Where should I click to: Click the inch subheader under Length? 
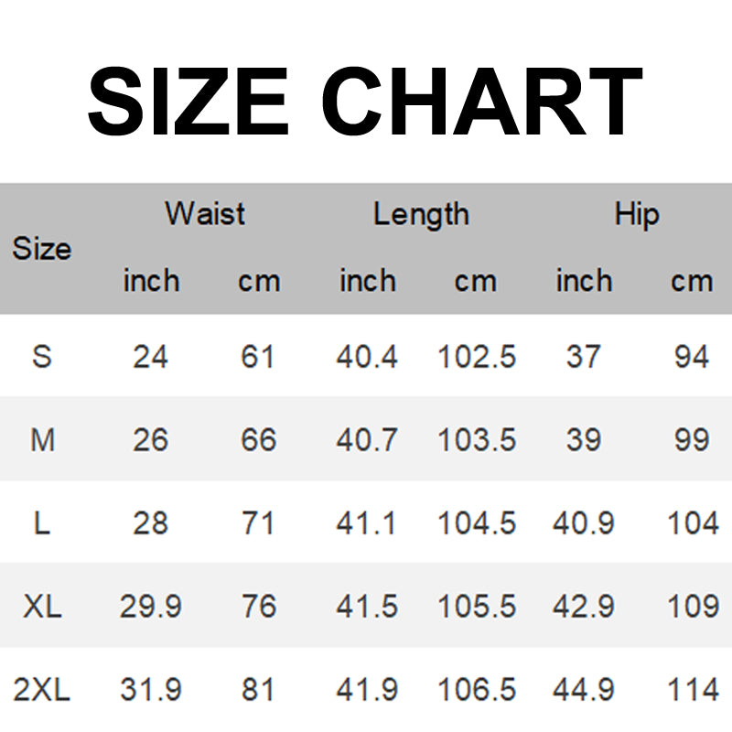click(x=368, y=281)
